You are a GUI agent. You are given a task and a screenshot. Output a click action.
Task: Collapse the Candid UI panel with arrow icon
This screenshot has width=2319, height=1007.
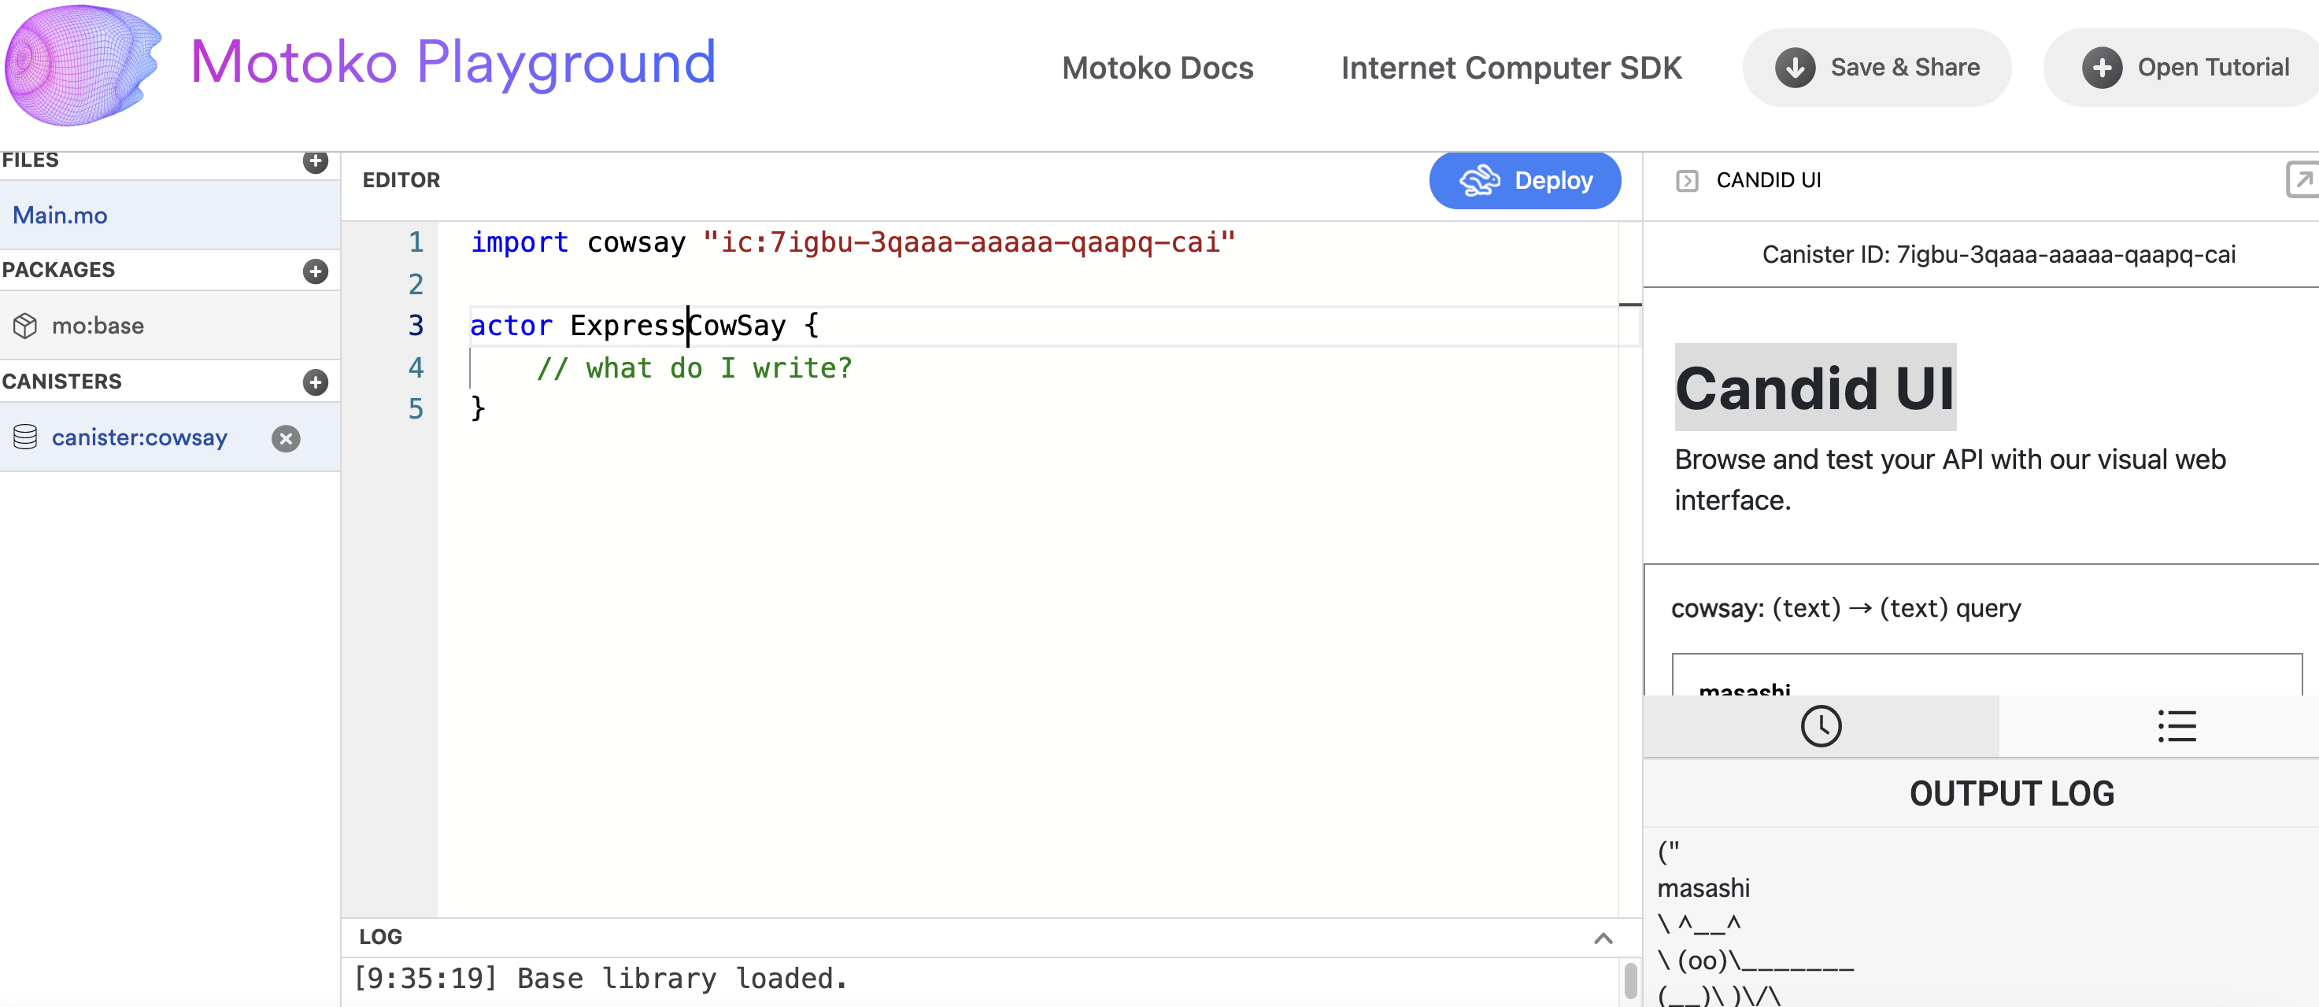pyautogui.click(x=1686, y=181)
